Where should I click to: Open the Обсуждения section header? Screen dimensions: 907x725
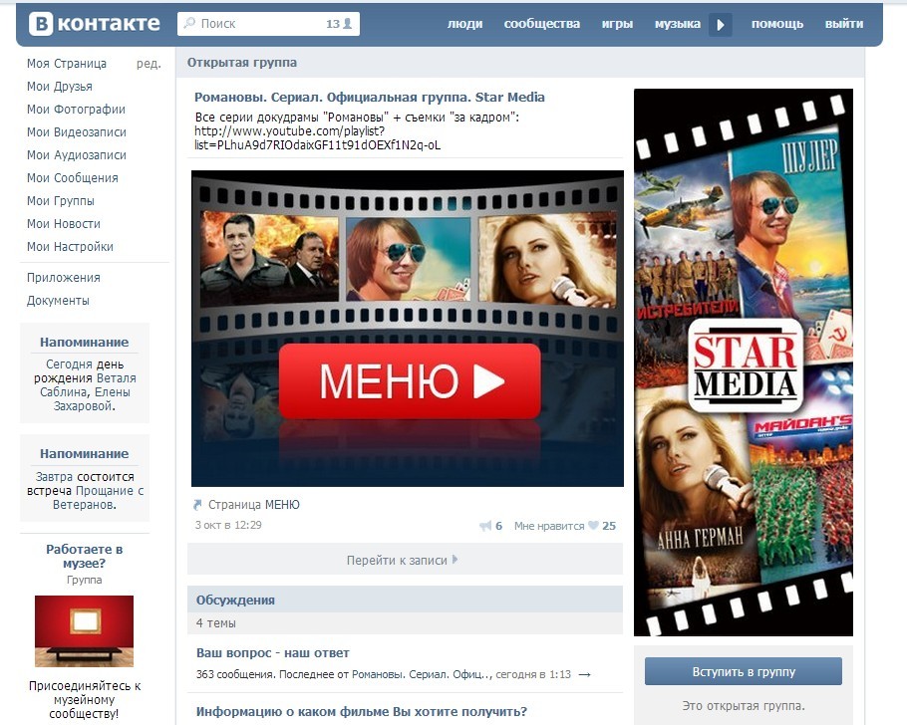(x=235, y=601)
